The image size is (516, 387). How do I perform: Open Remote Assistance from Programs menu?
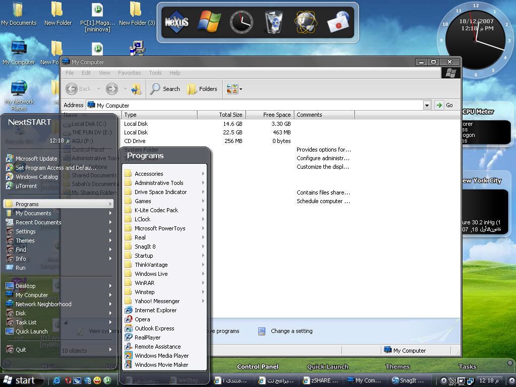pos(164,347)
